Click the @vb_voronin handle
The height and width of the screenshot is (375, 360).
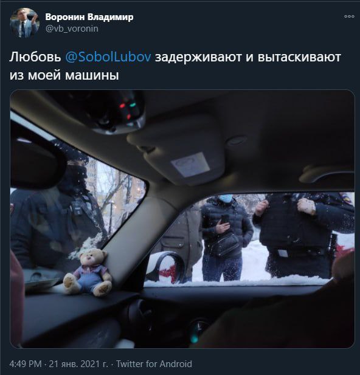click(x=72, y=29)
